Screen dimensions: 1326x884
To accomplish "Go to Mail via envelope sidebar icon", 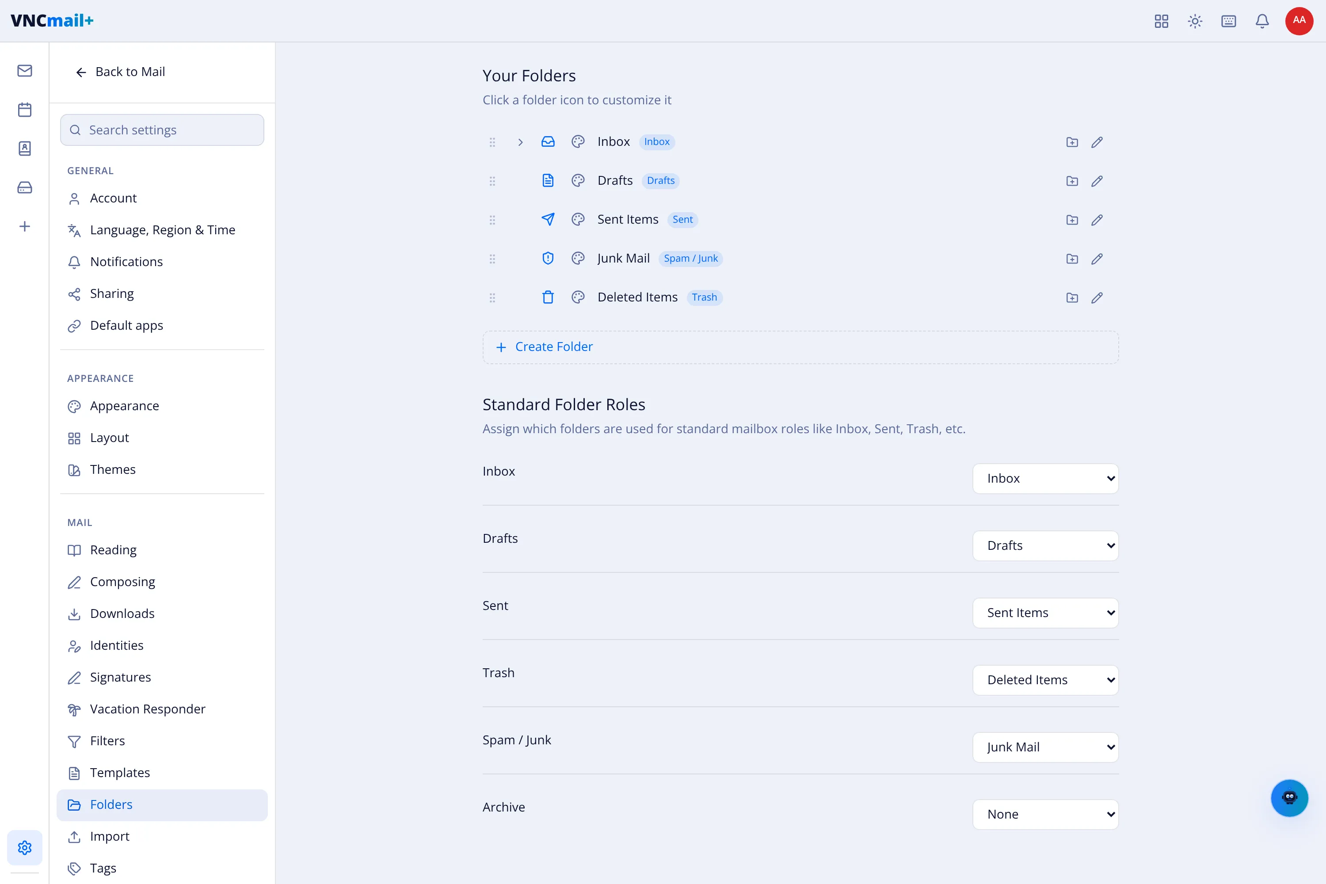I will pyautogui.click(x=25, y=70).
